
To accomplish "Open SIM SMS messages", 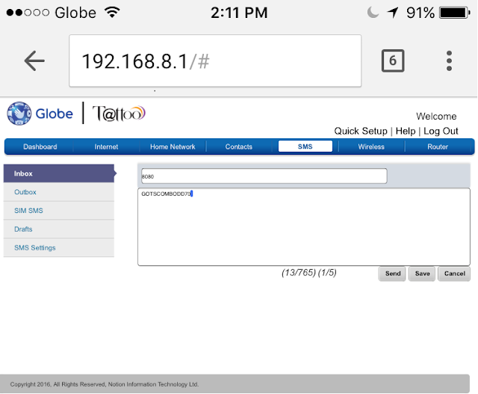I will (x=59, y=211).
